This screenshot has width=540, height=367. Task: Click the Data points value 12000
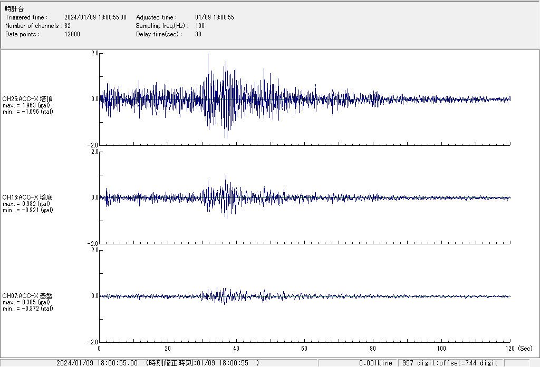(x=72, y=34)
